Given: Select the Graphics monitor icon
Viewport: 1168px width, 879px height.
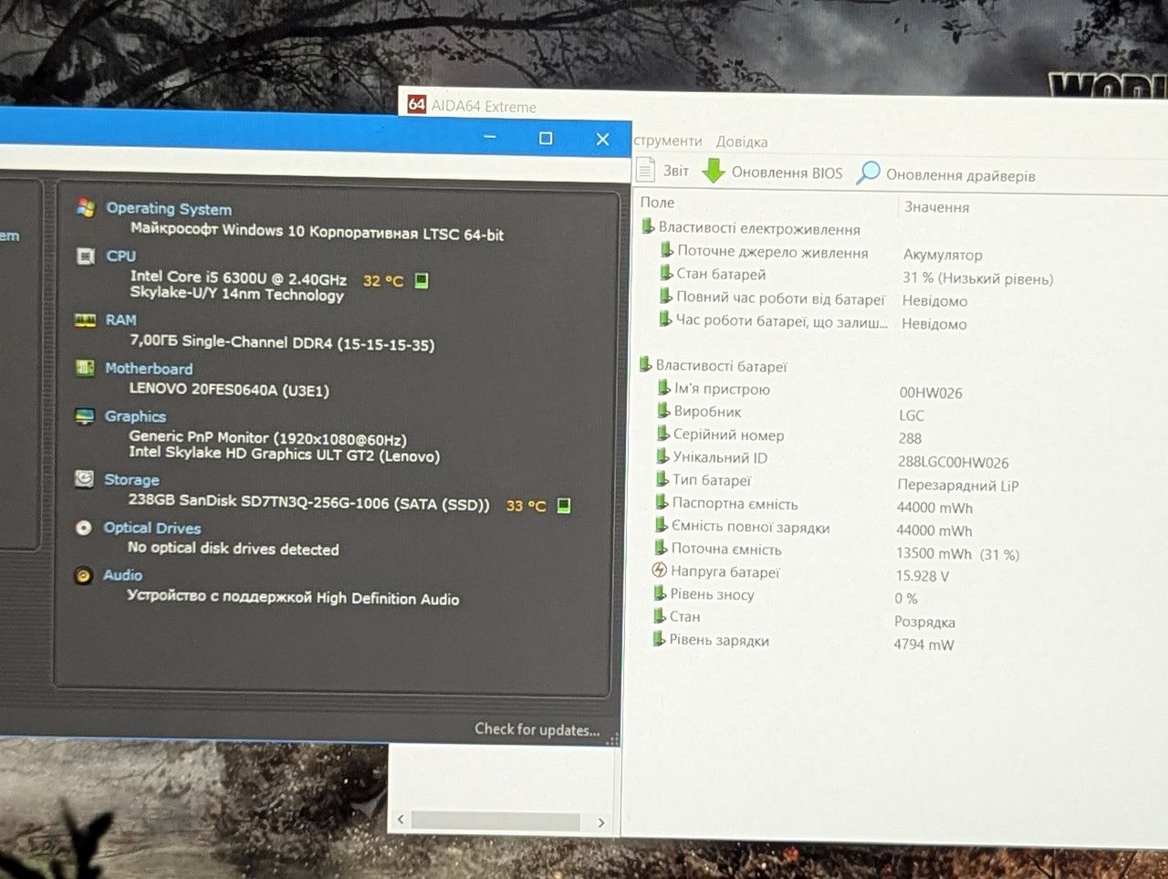Looking at the screenshot, I should click(85, 416).
